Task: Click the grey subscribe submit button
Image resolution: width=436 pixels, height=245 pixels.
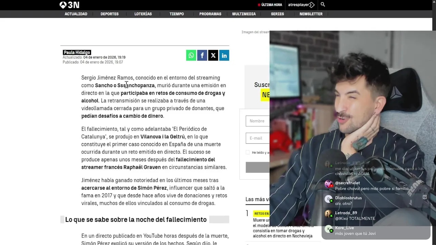Action: (258, 167)
